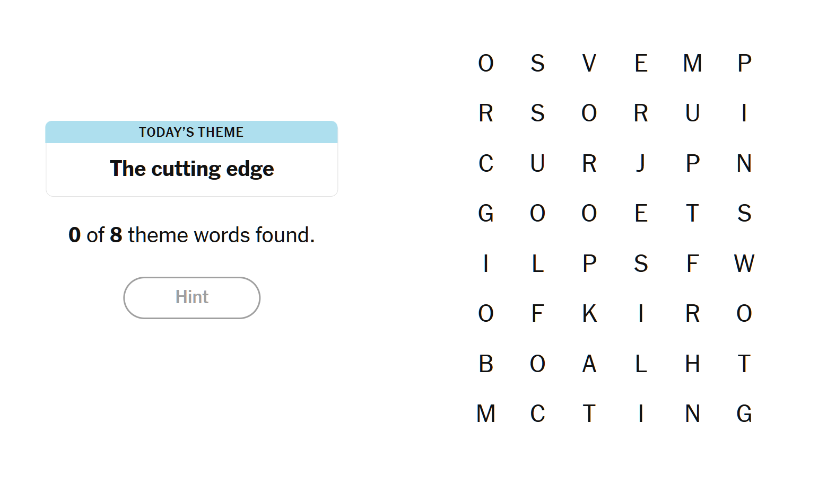Select the N in the bottom row
This screenshot has height=493, width=827.
[x=692, y=413]
